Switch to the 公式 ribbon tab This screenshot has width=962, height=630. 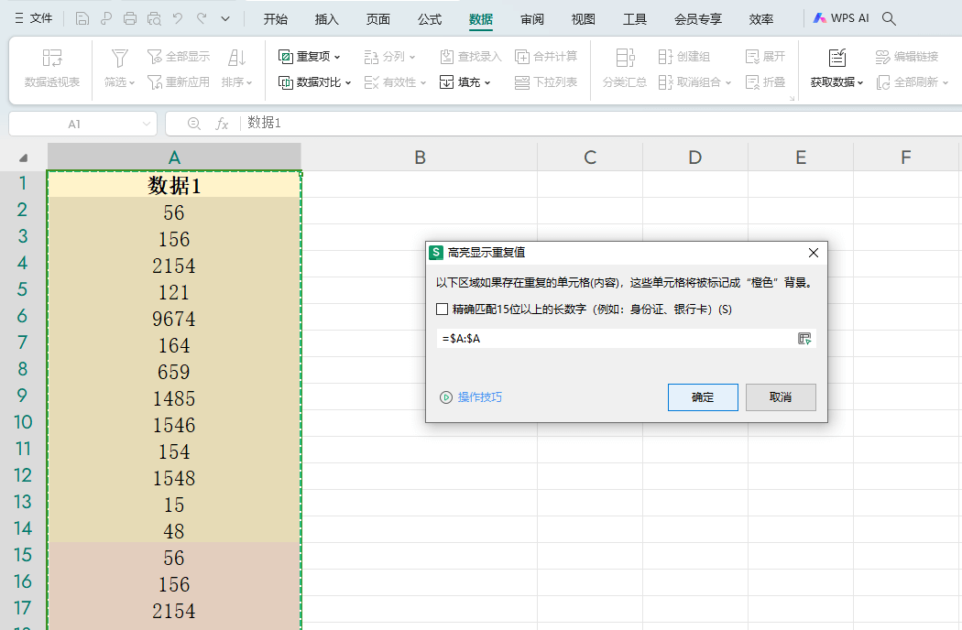click(x=429, y=17)
